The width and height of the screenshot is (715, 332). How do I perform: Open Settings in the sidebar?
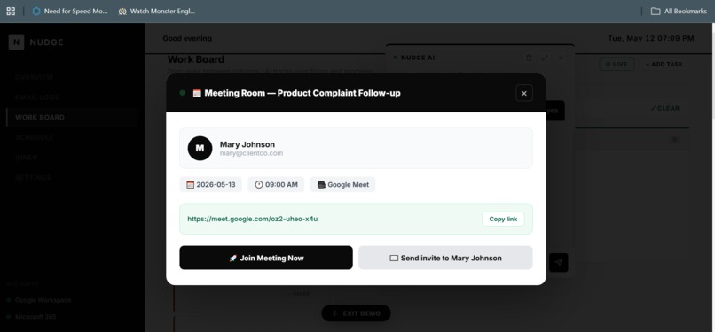tap(33, 177)
